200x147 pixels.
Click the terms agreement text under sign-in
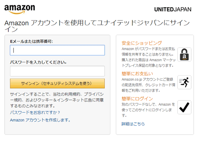[57, 100]
